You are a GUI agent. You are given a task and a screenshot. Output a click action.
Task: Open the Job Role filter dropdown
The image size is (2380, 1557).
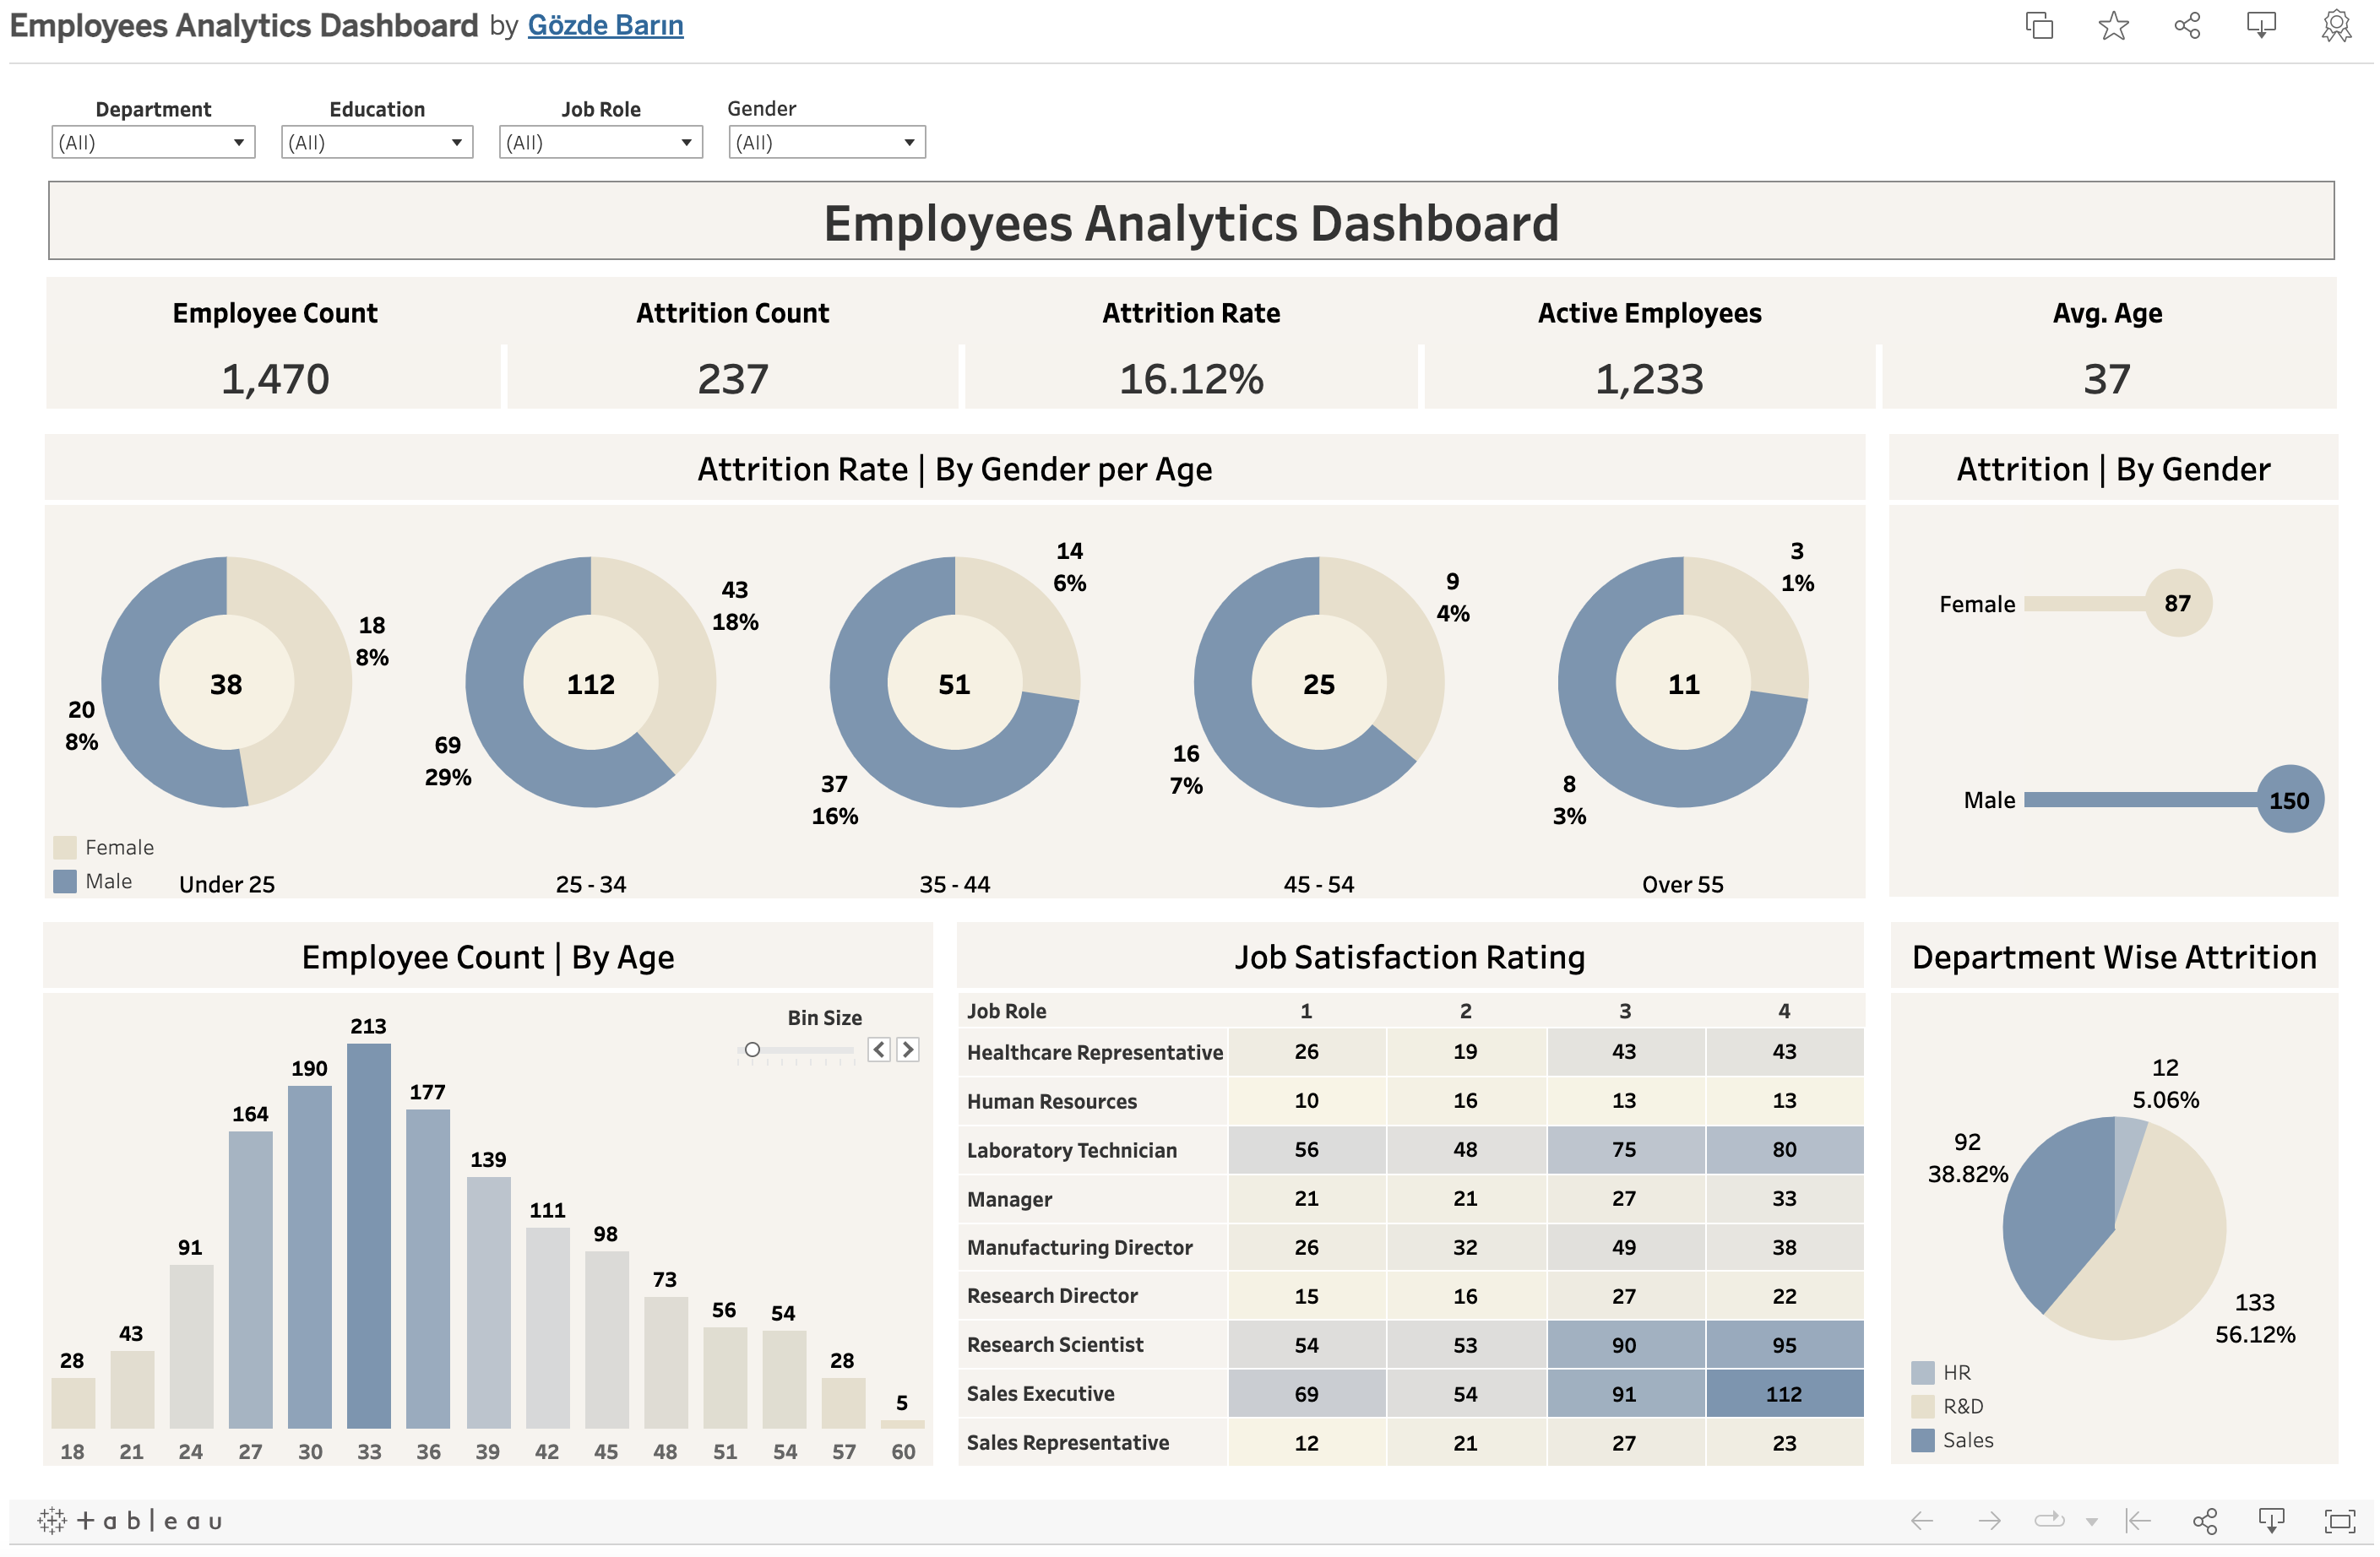pos(601,142)
